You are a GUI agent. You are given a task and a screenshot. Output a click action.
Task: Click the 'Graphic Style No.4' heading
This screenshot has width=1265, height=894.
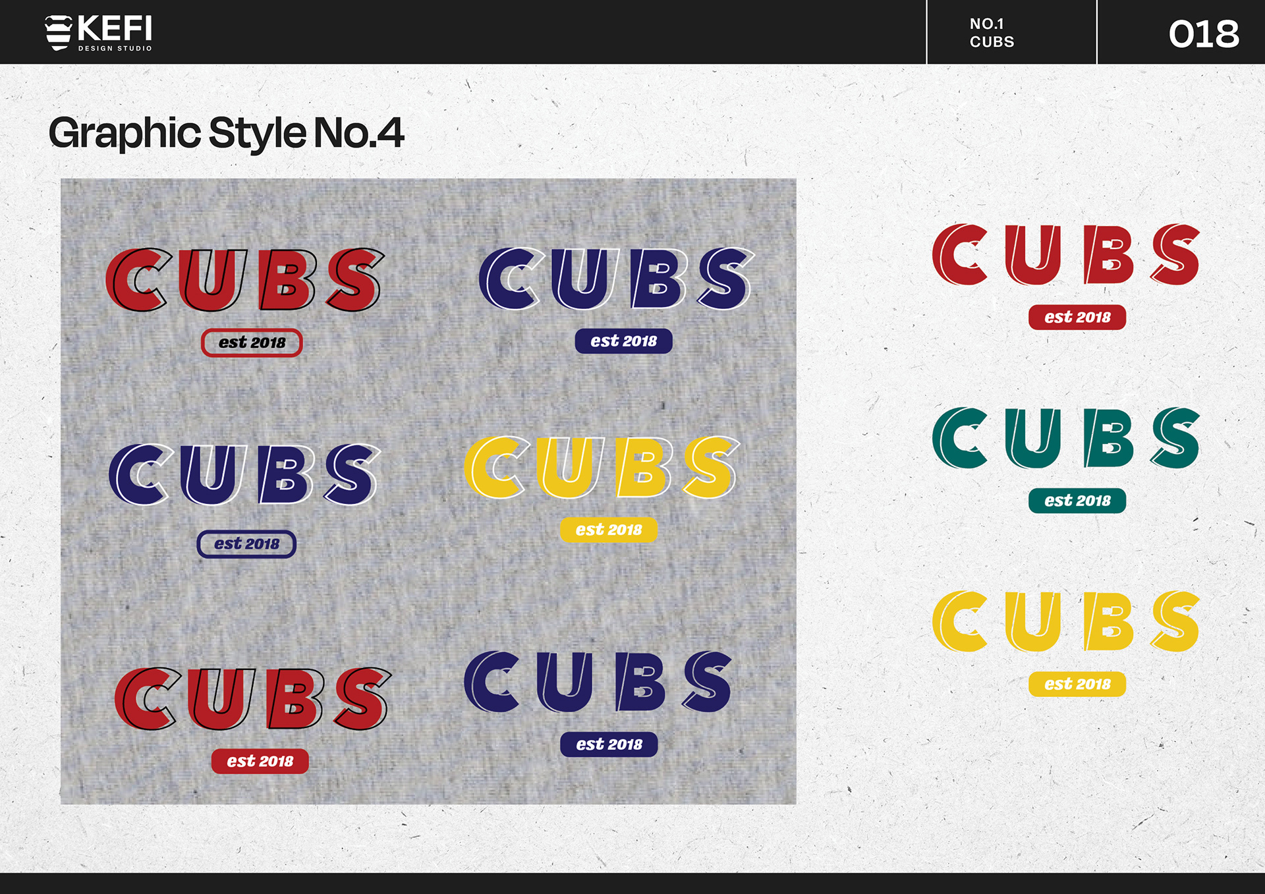tap(226, 133)
